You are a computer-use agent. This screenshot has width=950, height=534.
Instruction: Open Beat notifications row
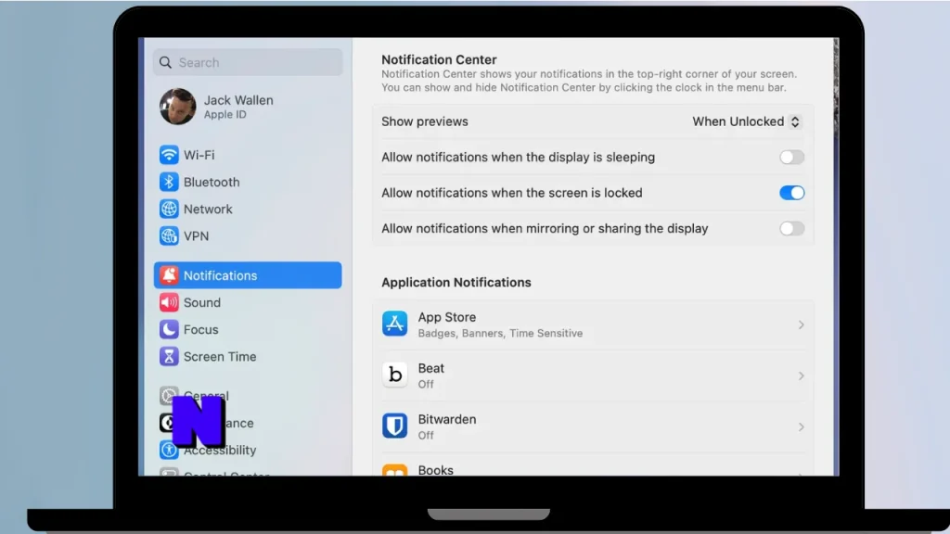point(593,375)
